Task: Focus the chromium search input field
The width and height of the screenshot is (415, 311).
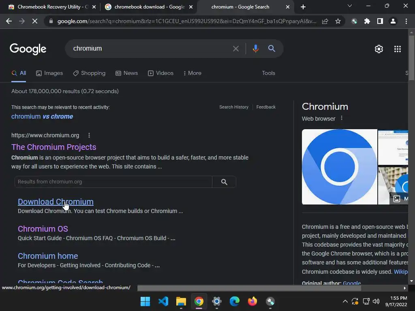Action: coord(148,49)
